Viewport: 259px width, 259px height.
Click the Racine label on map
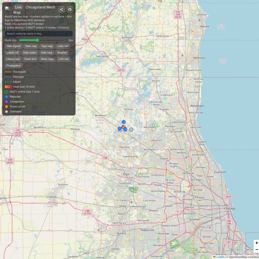(x=205, y=26)
